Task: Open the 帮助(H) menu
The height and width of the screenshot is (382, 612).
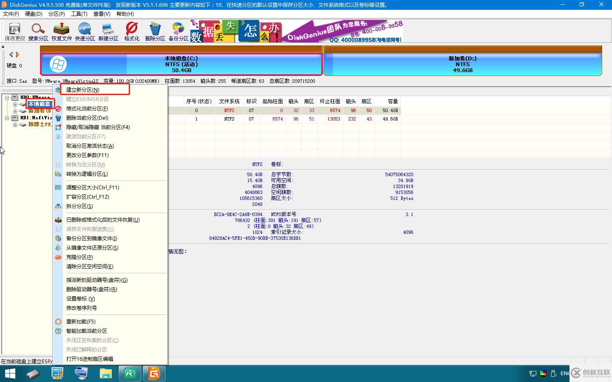Action: (x=125, y=14)
